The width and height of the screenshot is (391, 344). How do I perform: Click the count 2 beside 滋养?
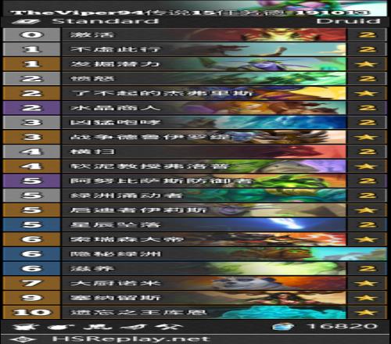[367, 268]
